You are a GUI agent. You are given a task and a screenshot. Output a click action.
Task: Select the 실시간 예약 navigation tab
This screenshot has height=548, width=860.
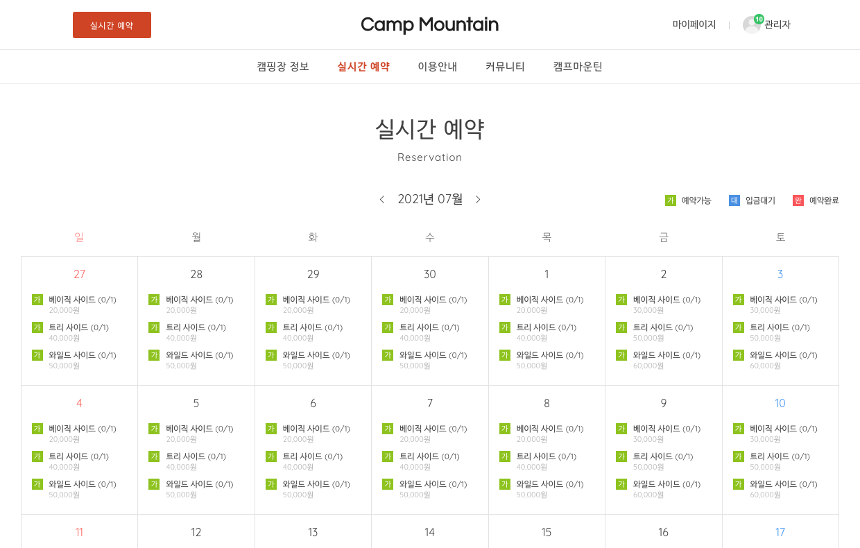tap(363, 67)
